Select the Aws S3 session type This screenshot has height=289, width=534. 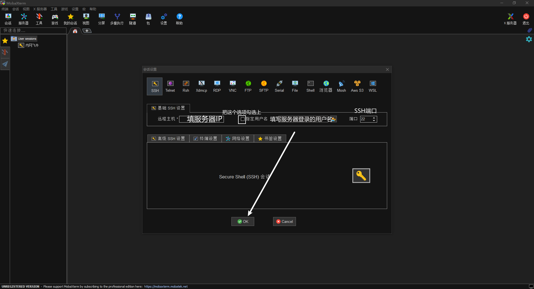pos(357,86)
